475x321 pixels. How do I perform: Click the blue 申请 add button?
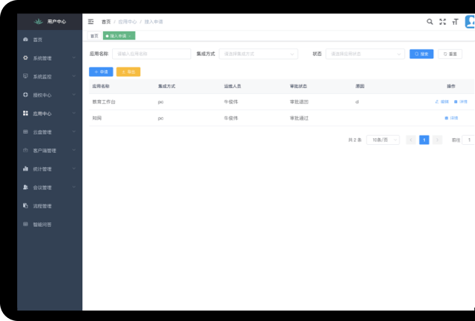click(x=101, y=72)
